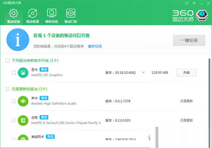This screenshot has height=148, width=212.
Task: Click the 120.95 MB size text
Action: (x=160, y=73)
